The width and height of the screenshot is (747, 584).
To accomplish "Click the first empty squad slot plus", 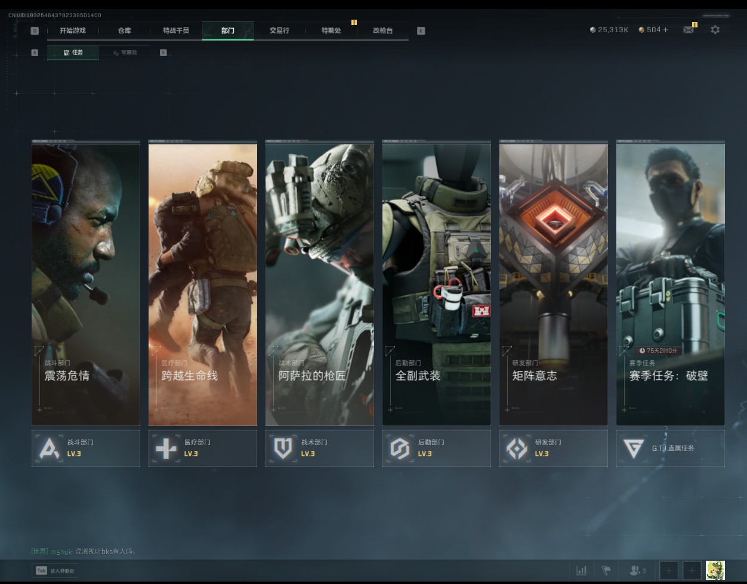I will pos(668,570).
